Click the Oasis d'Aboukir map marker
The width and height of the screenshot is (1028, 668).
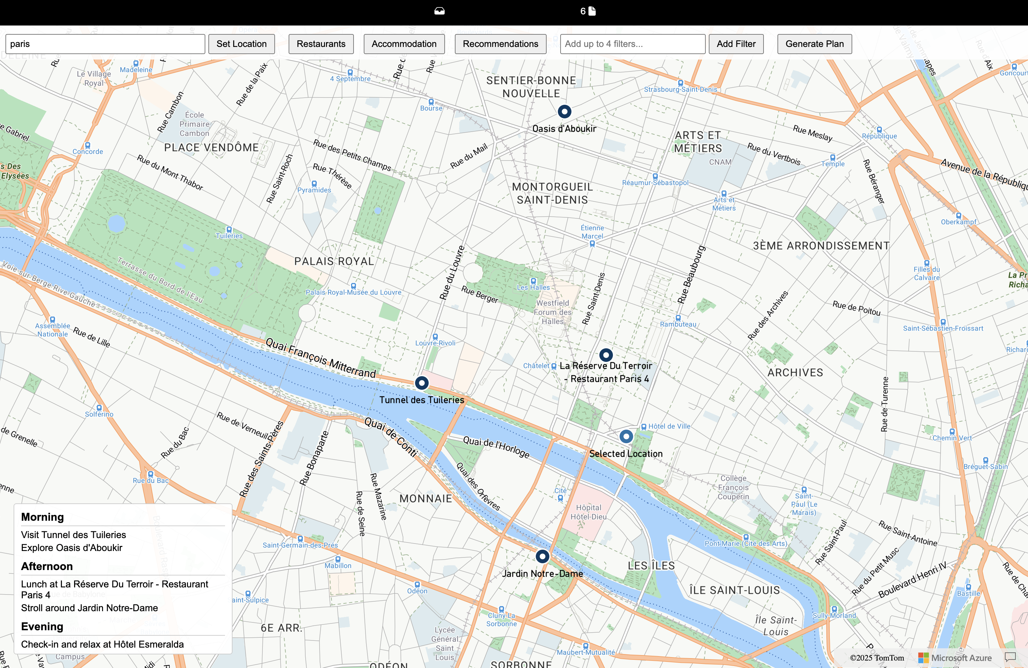[564, 112]
